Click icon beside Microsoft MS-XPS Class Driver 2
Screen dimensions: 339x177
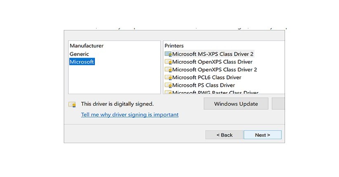(168, 54)
